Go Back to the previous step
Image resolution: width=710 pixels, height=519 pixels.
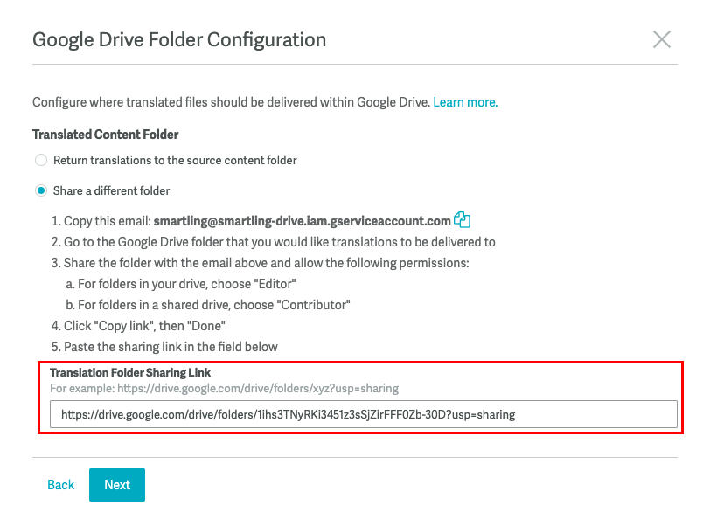60,485
